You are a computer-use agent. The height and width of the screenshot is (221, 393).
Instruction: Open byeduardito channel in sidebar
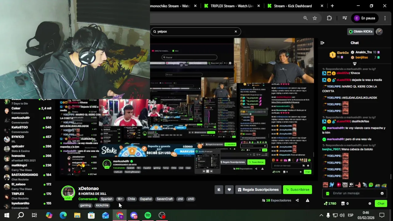[x=27, y=205]
